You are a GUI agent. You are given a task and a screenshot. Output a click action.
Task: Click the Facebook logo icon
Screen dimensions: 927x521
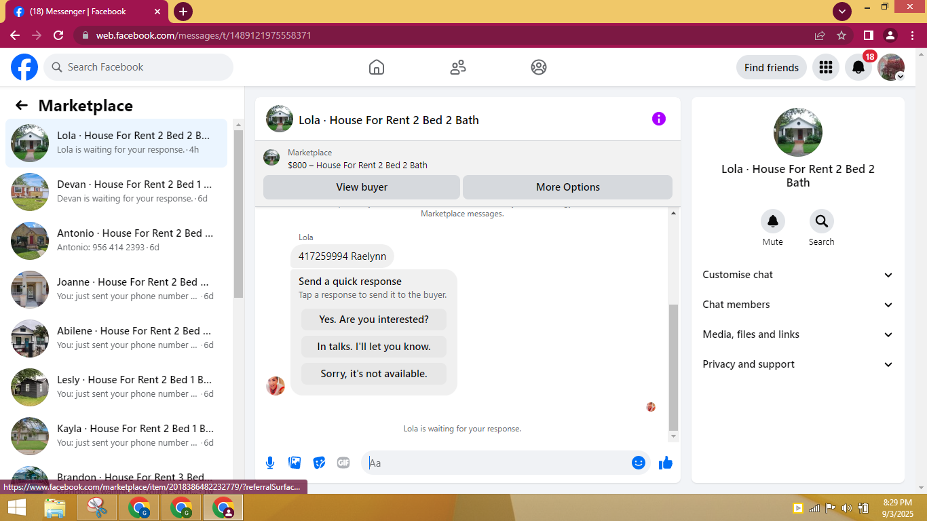(x=24, y=67)
